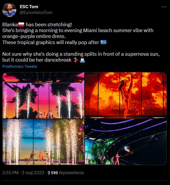Image resolution: width=170 pixels, height=185 pixels.
Task: Click the Polish flag emoji after Blanka
Action: click(x=21, y=25)
